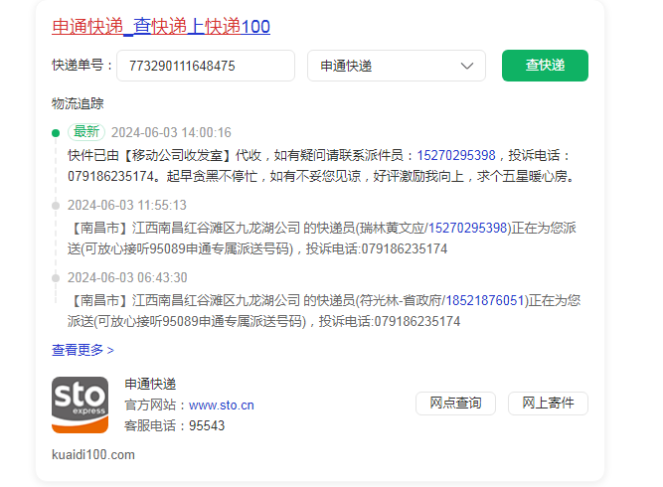The image size is (663, 487).
Task: Click the 网点查询 button
Action: [455, 404]
